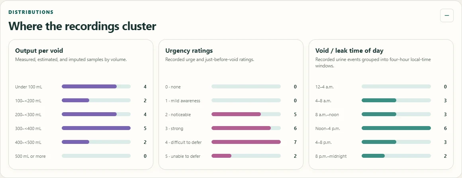Click the '0 · none' urgency row label
Image resolution: width=462 pixels, height=178 pixels.
point(173,87)
